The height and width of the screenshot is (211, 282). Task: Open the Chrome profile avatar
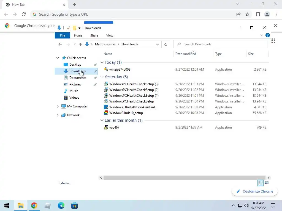[267, 14]
